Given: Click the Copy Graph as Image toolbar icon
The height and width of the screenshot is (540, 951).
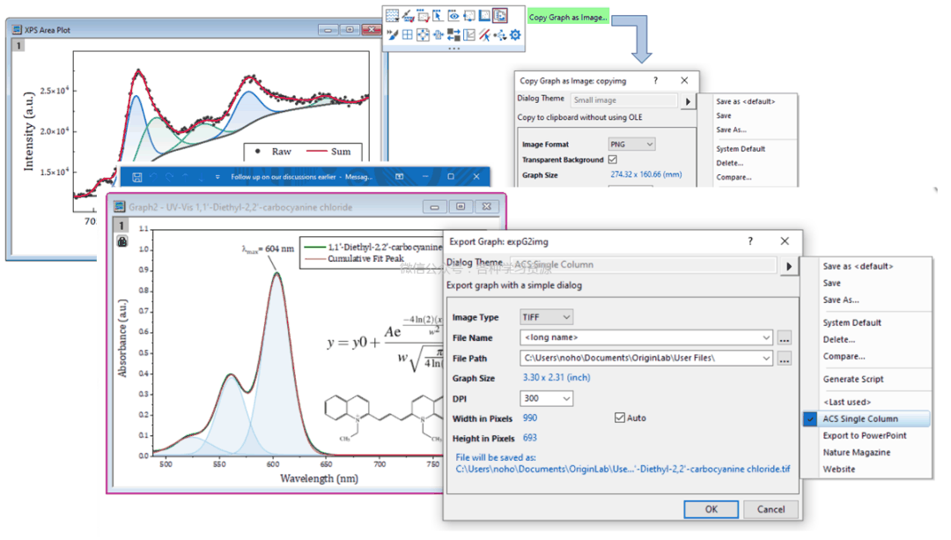Looking at the screenshot, I should 500,15.
